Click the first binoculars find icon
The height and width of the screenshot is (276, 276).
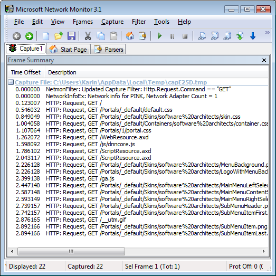tap(202, 36)
